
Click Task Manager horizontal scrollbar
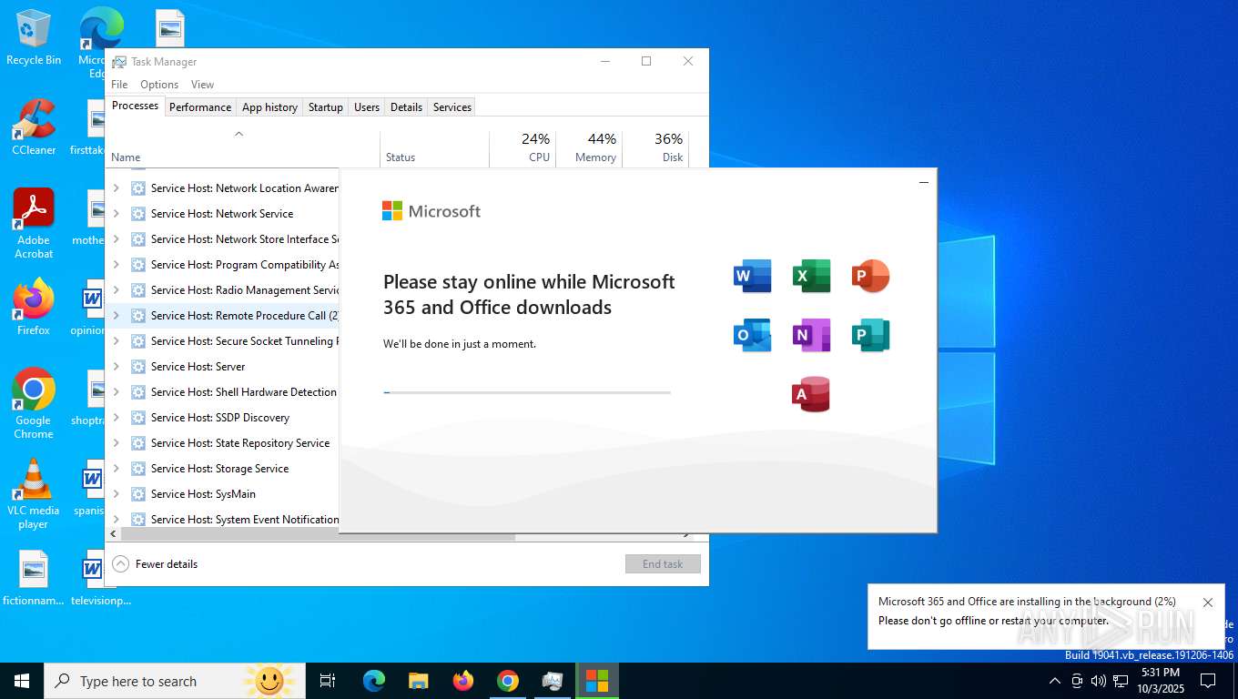[x=318, y=535]
